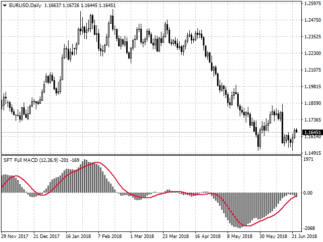
Task: Click the 16 Apr 2018 date label
Action: click(207, 236)
